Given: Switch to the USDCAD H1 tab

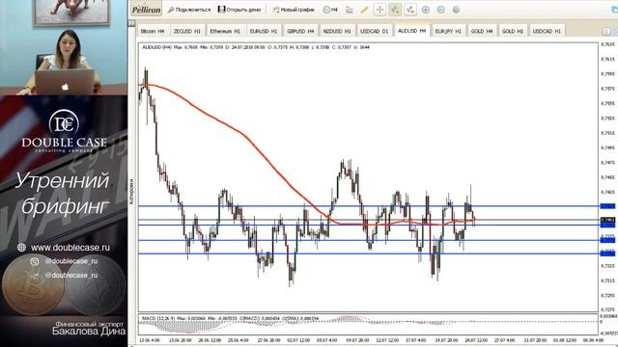Looking at the screenshot, I should coord(547,31).
